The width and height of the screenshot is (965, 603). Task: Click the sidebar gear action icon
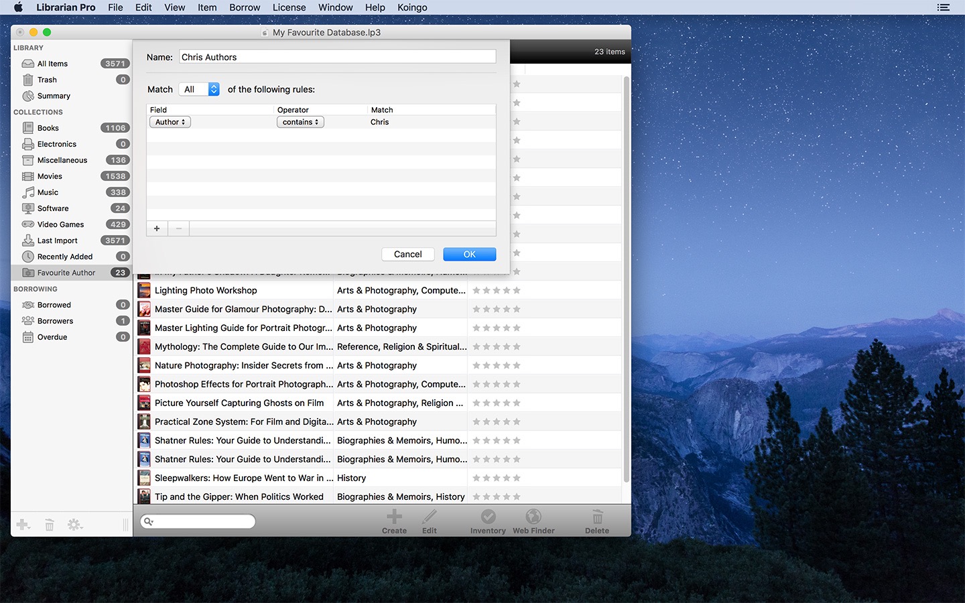(x=75, y=525)
